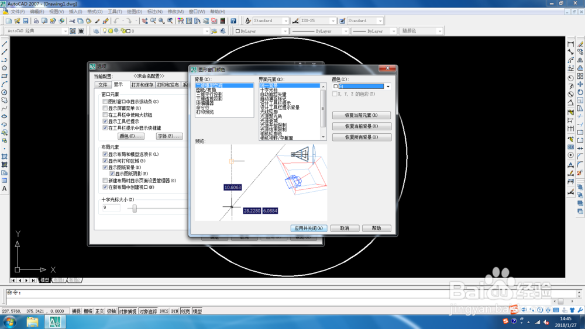Open File Explorer from taskbar

(x=32, y=321)
